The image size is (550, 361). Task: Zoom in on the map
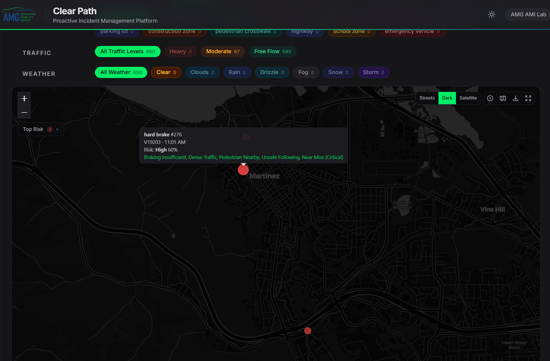(x=24, y=99)
